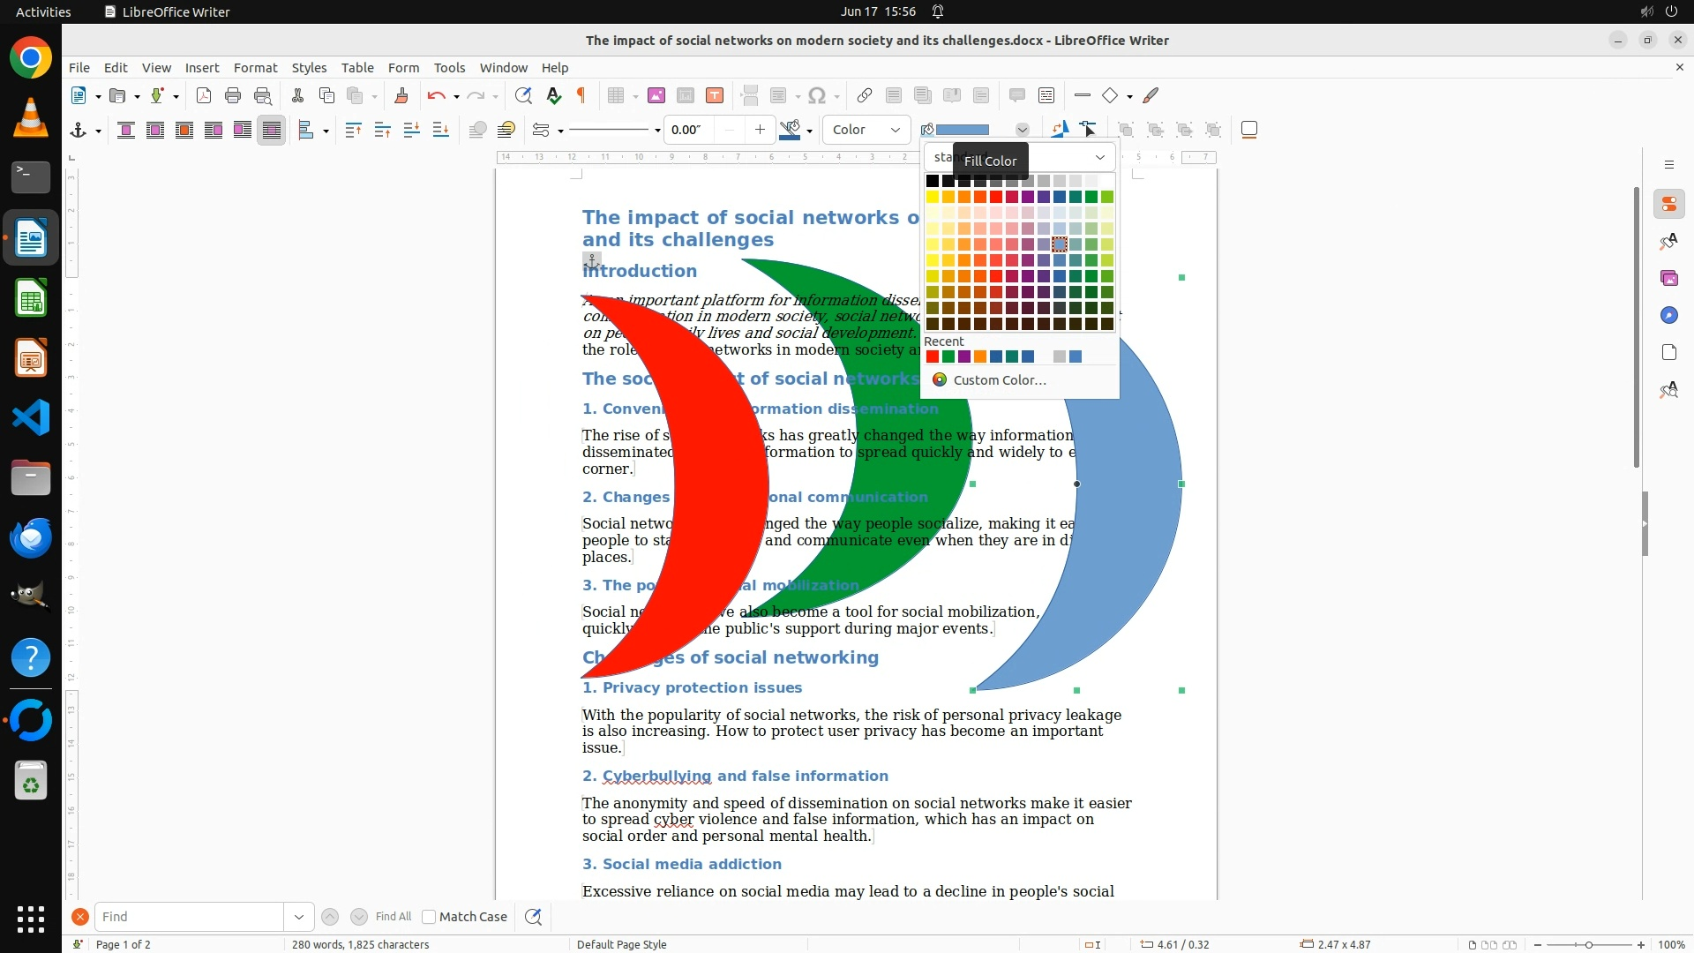This screenshot has width=1694, height=953.
Task: Click the Find All button
Action: click(393, 917)
